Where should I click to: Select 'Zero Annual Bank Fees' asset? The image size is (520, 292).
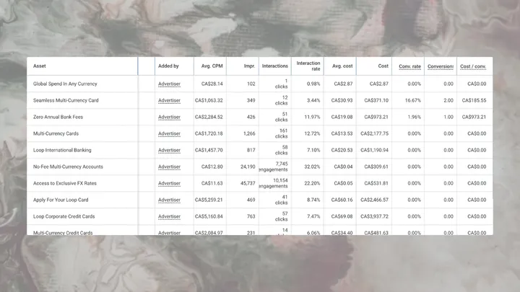click(x=58, y=117)
